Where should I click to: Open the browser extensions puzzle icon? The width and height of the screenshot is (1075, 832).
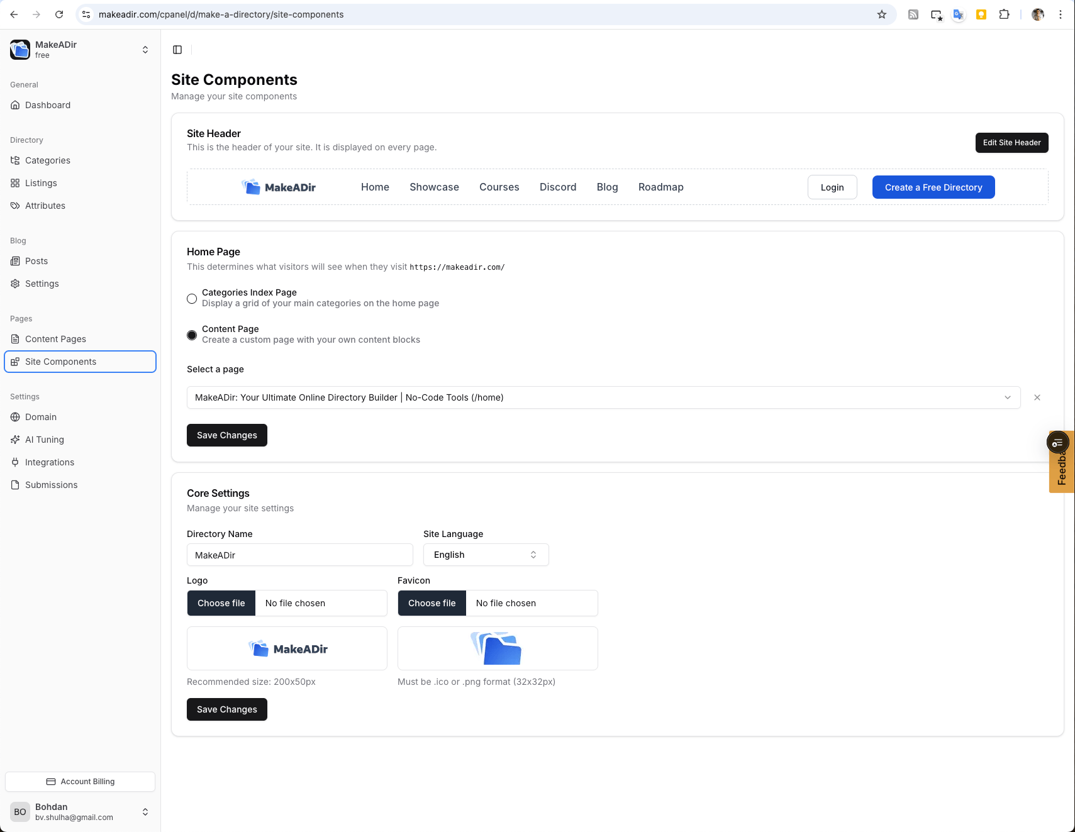[1004, 14]
